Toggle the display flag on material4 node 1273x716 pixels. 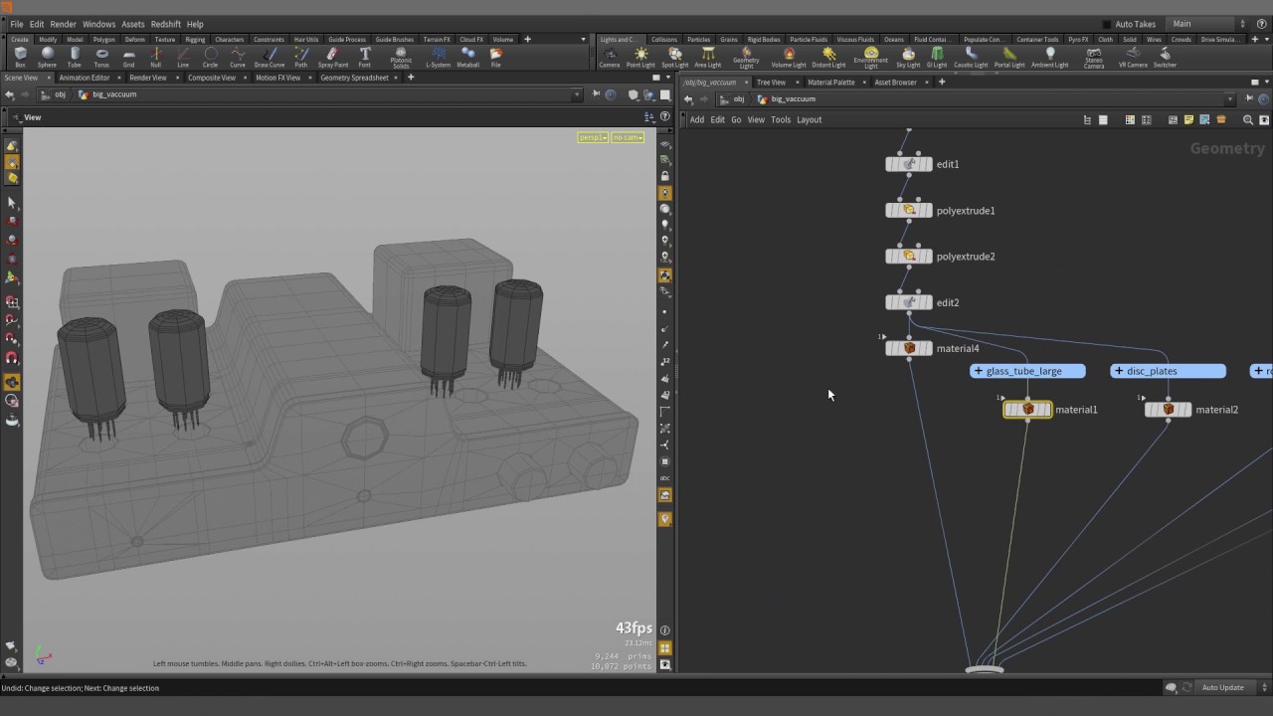point(927,349)
